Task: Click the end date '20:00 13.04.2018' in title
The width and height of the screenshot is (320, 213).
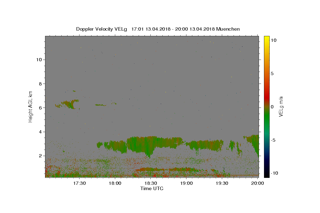Action: [195, 29]
